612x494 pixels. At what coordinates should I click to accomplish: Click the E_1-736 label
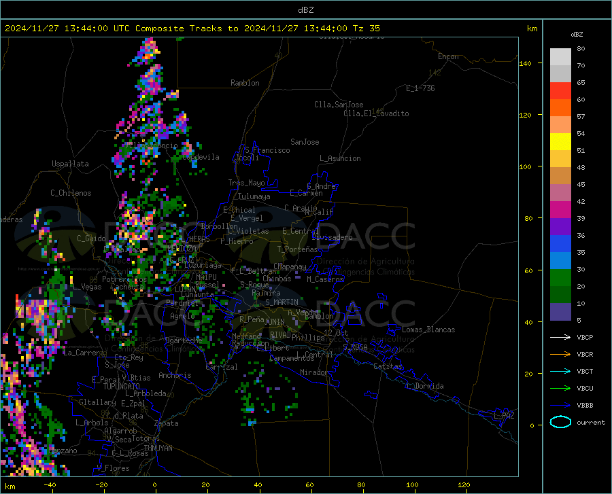click(x=420, y=88)
